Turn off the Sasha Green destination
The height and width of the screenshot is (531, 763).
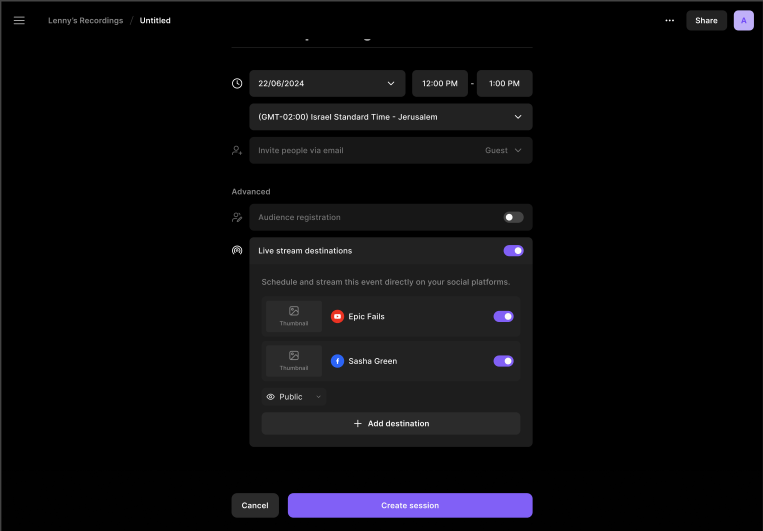pyautogui.click(x=503, y=361)
